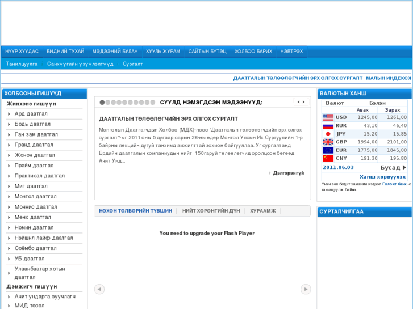Open НҮҮР ХУУДАС main menu item
Viewport: 413px width, 309px height.
coord(22,52)
